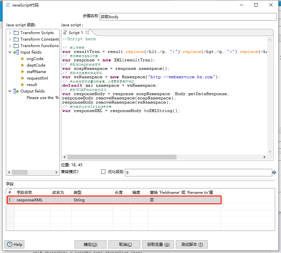Image resolution: width=281 pixels, height=253 pixels.
Task: Click the Transform Functions folder icon
Action: point(16,46)
